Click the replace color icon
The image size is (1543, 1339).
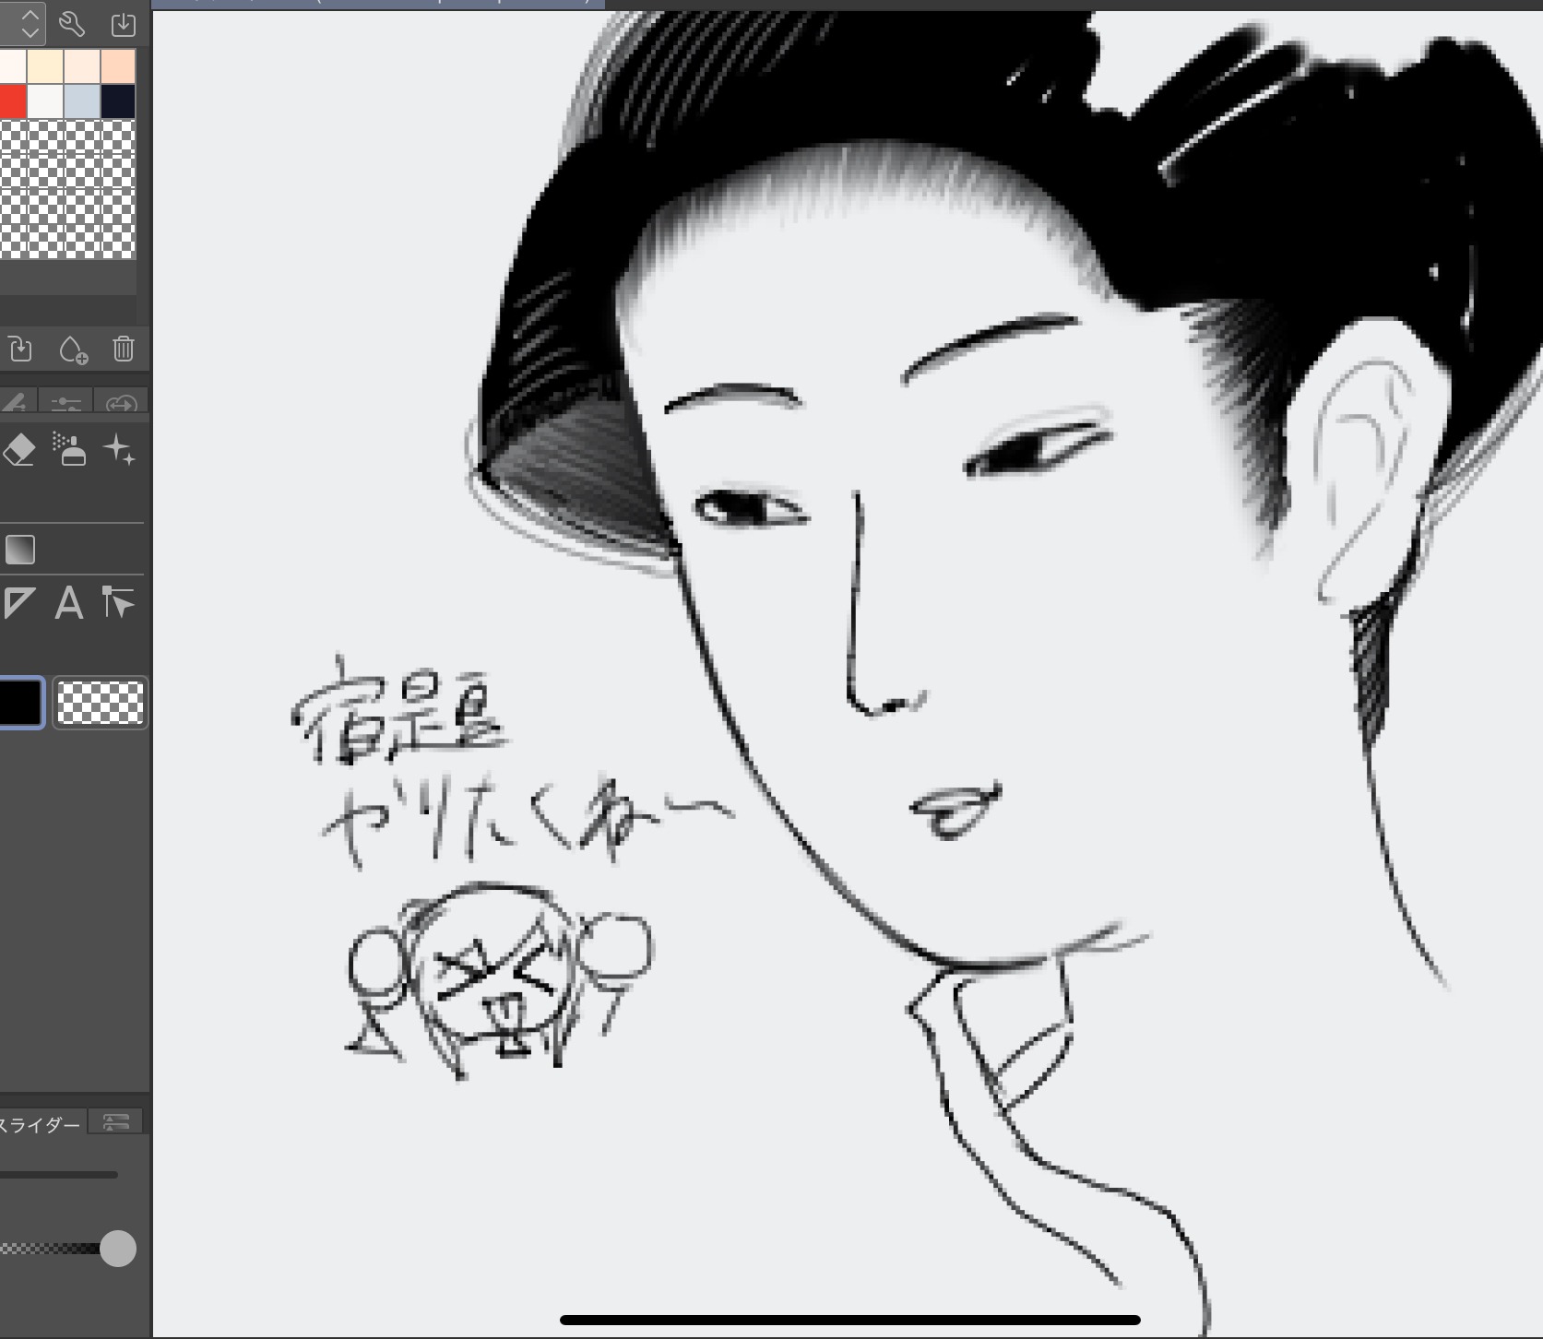[20, 350]
